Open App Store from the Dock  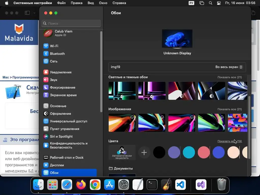(109, 185)
